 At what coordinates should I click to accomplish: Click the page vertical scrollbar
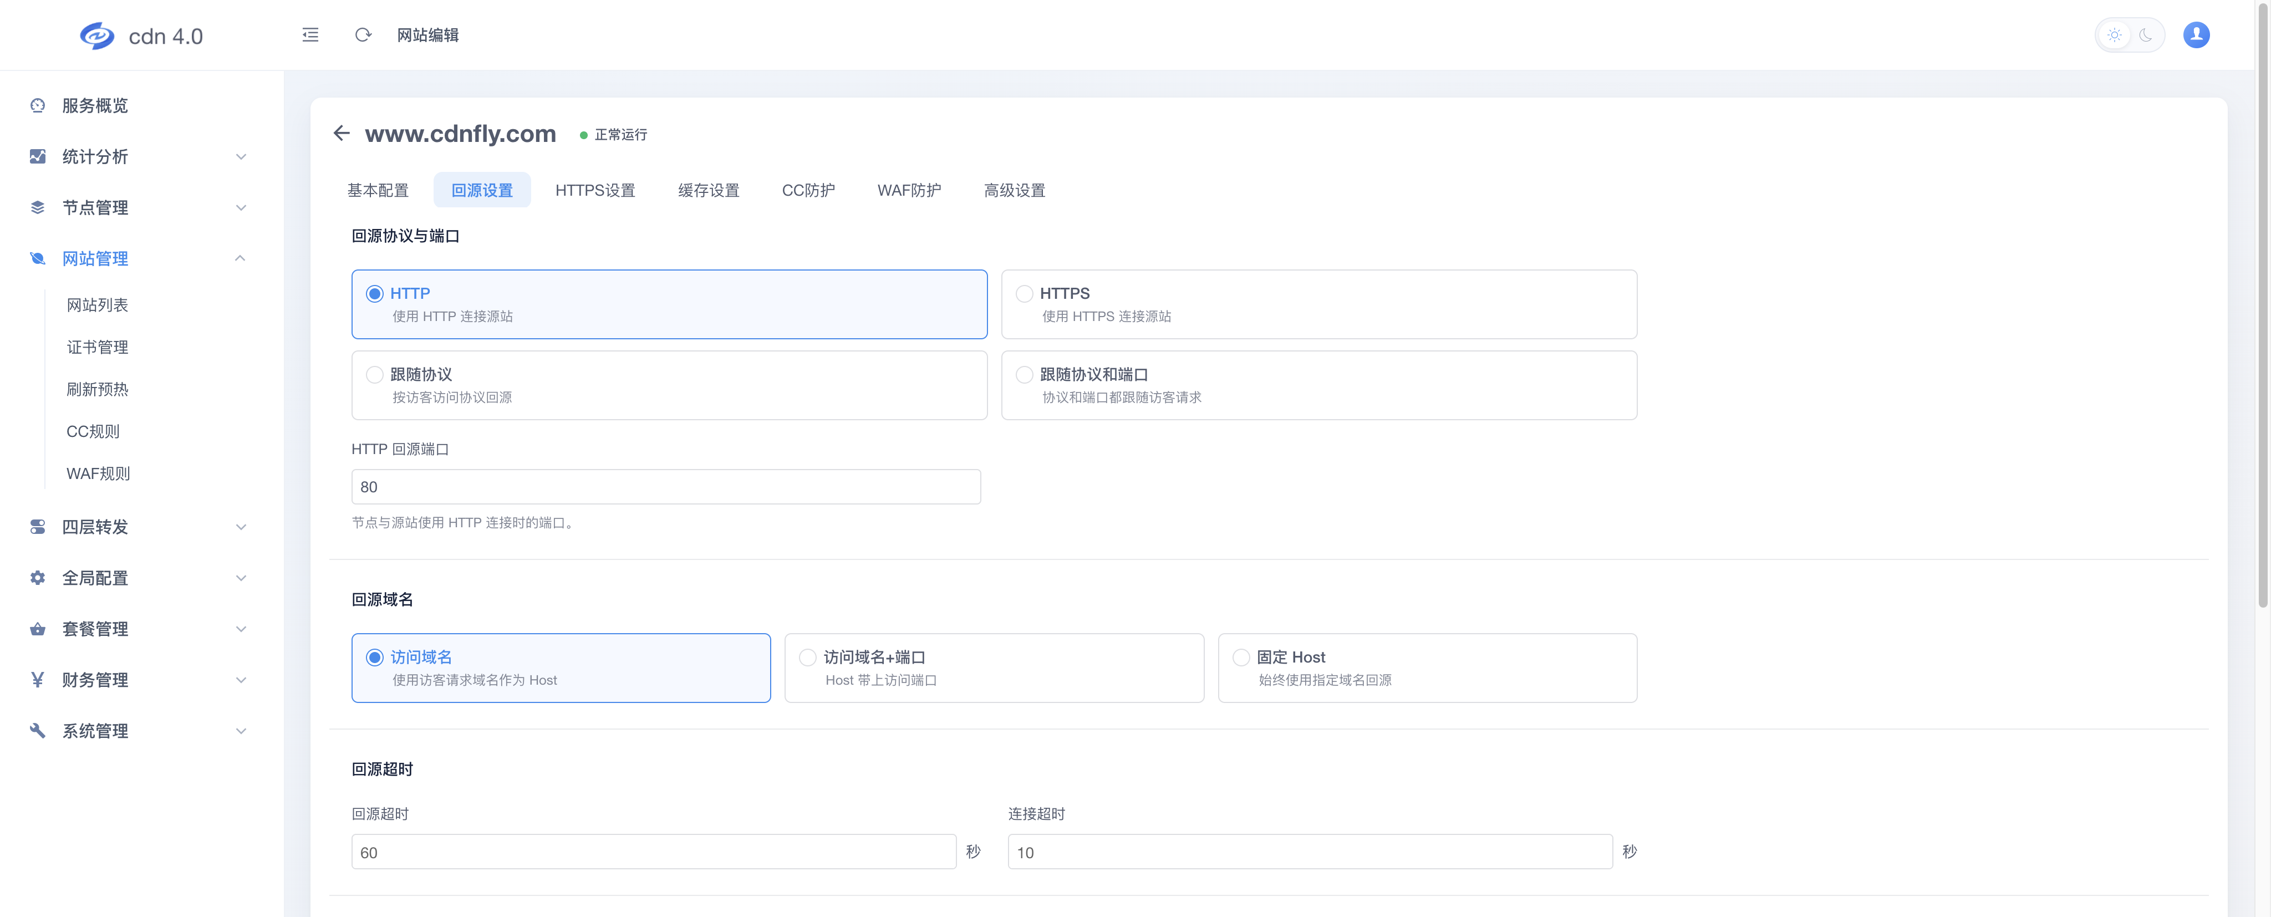(2262, 305)
